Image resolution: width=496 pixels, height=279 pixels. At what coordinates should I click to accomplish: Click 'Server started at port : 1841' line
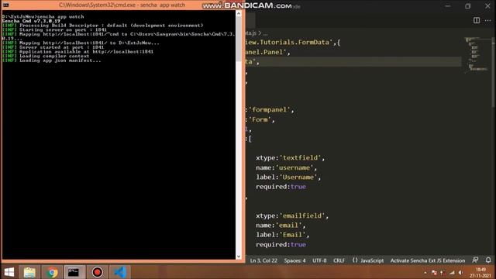click(x=53, y=47)
